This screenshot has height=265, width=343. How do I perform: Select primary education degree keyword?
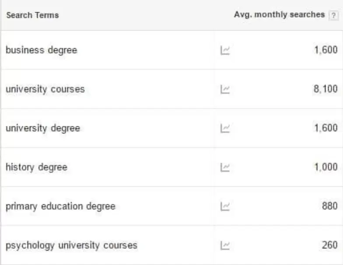click(x=60, y=206)
